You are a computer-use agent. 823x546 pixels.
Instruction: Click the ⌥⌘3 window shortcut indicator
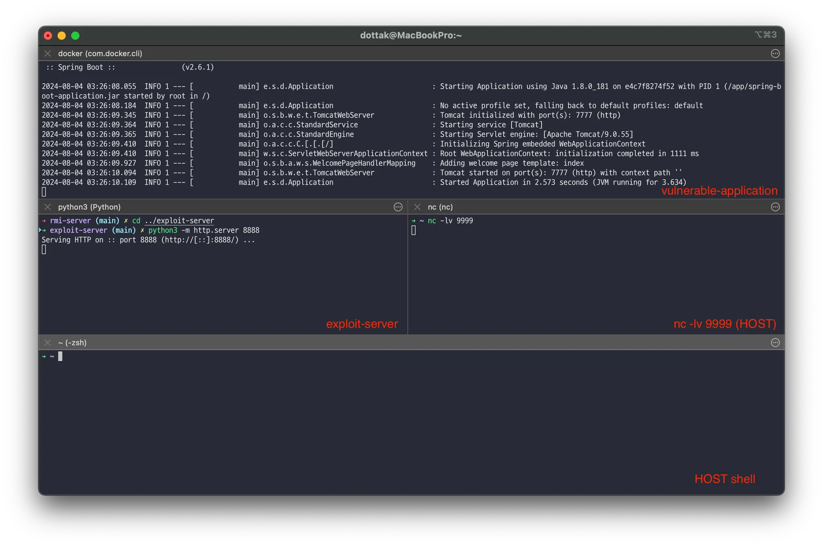[766, 35]
